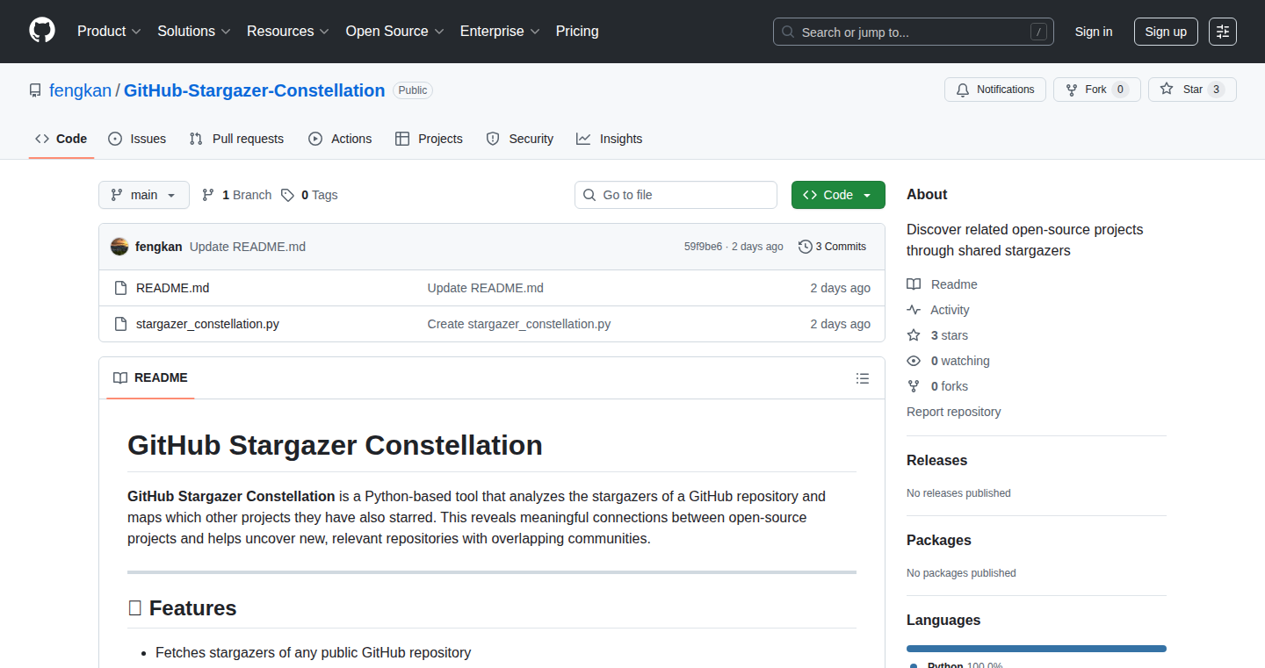The image size is (1265, 668).
Task: Click the star icon beside 3 stars
Action: 914,335
